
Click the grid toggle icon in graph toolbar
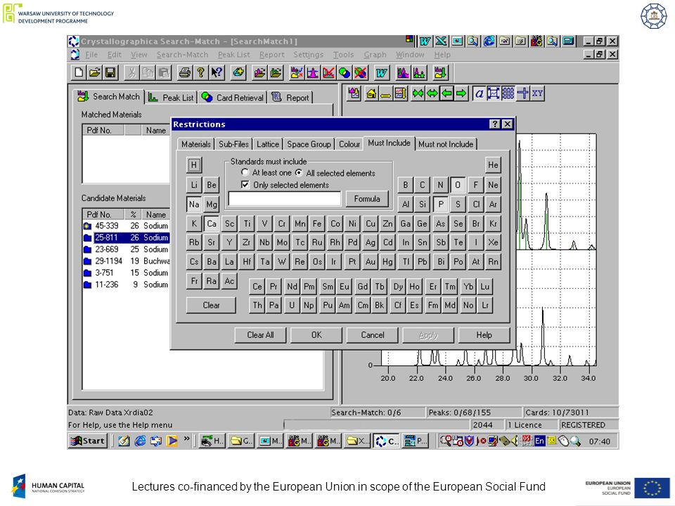pos(508,93)
